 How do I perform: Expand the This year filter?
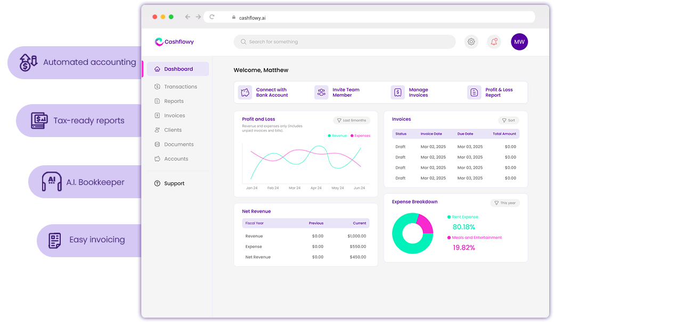coord(504,203)
